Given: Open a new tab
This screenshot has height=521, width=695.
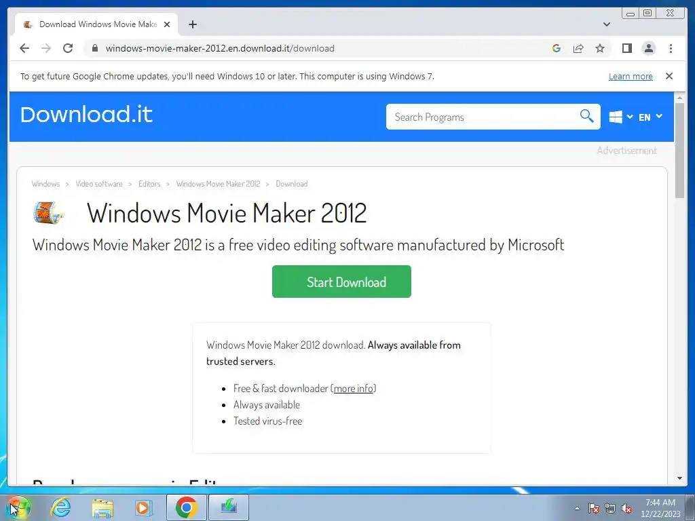Looking at the screenshot, I should click(x=192, y=24).
